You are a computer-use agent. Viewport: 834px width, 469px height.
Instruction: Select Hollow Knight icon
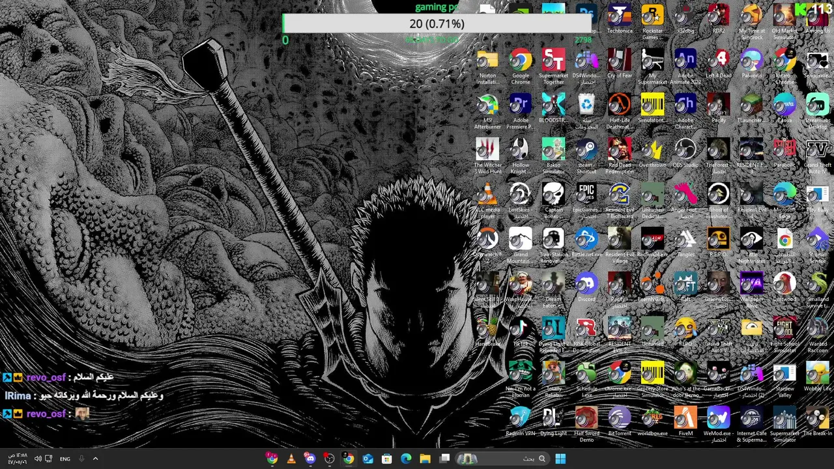pyautogui.click(x=521, y=156)
